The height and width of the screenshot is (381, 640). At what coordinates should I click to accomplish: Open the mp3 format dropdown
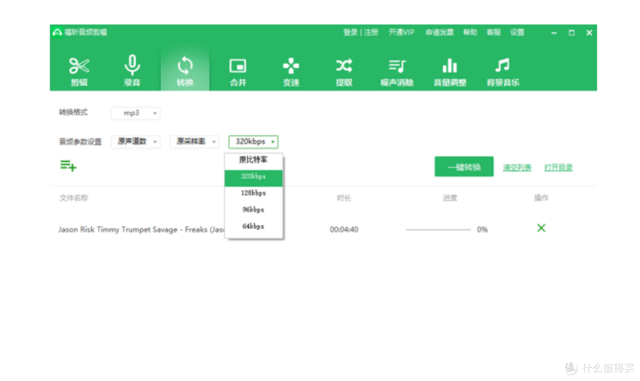[x=136, y=113]
